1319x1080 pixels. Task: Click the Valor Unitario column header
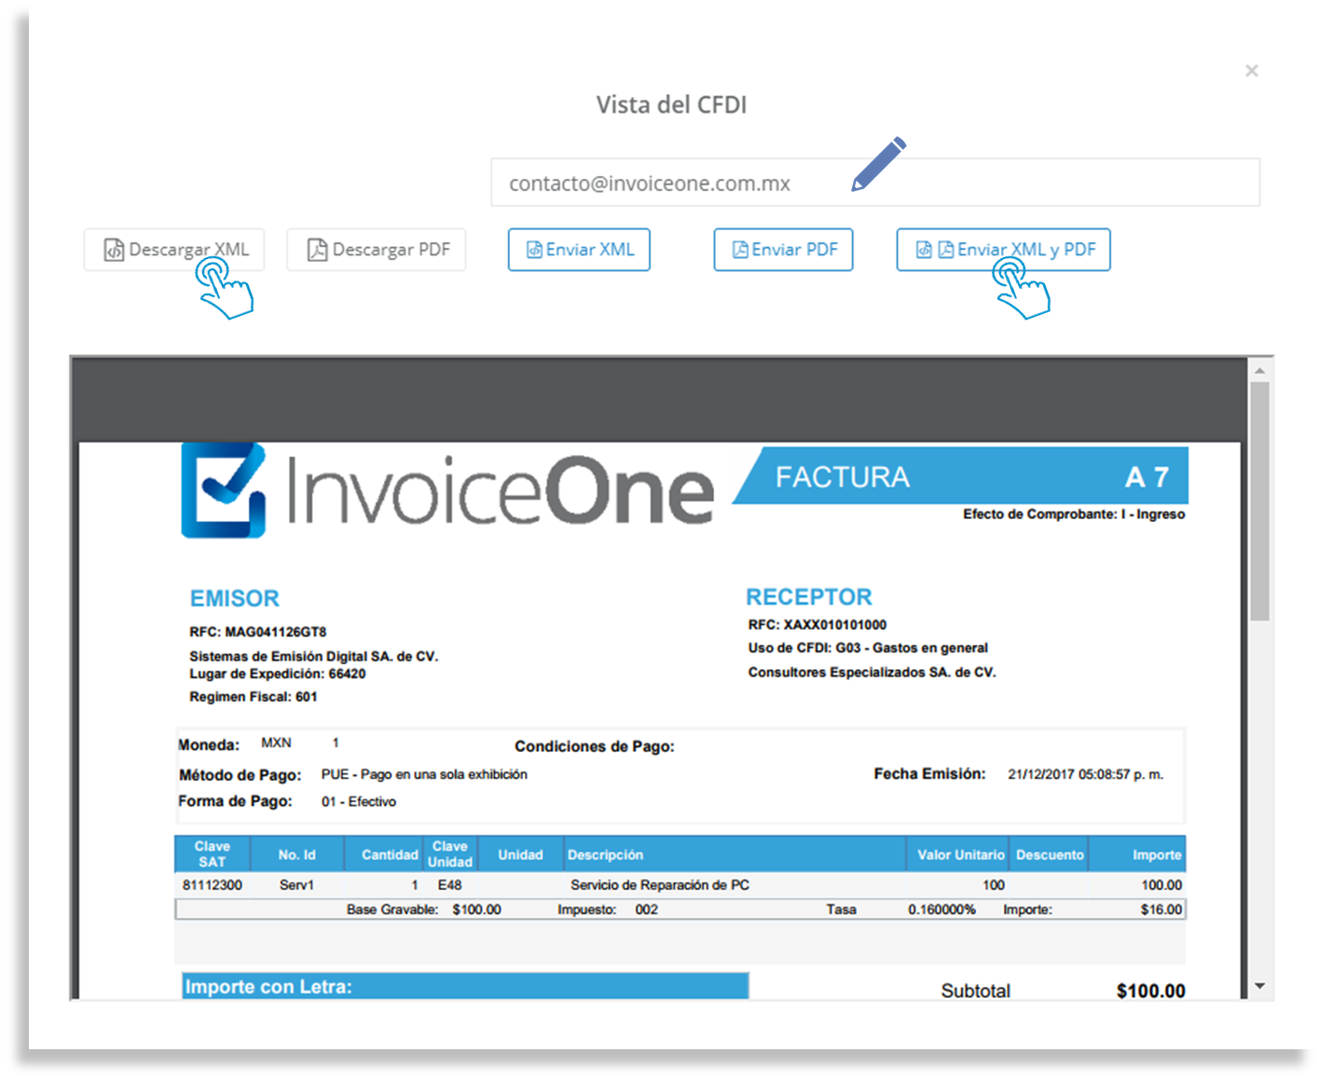pos(960,854)
